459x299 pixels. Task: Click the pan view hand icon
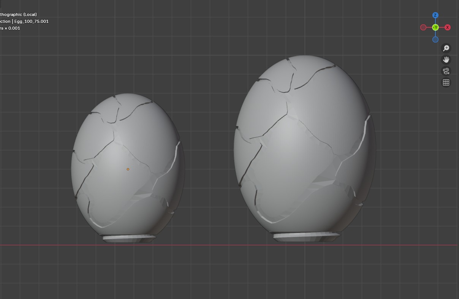click(x=446, y=60)
